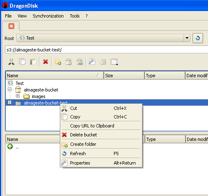Select the images folder tree item

(x=39, y=96)
